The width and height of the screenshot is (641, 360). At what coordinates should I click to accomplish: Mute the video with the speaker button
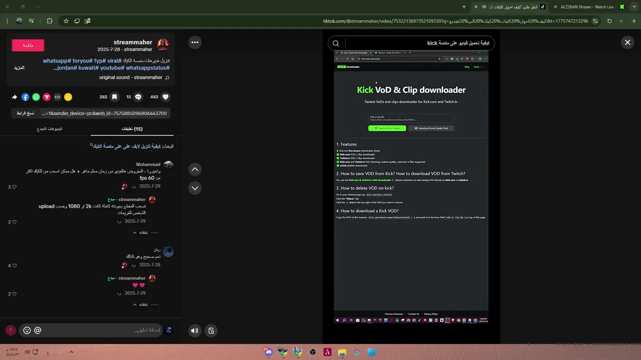[x=195, y=330]
